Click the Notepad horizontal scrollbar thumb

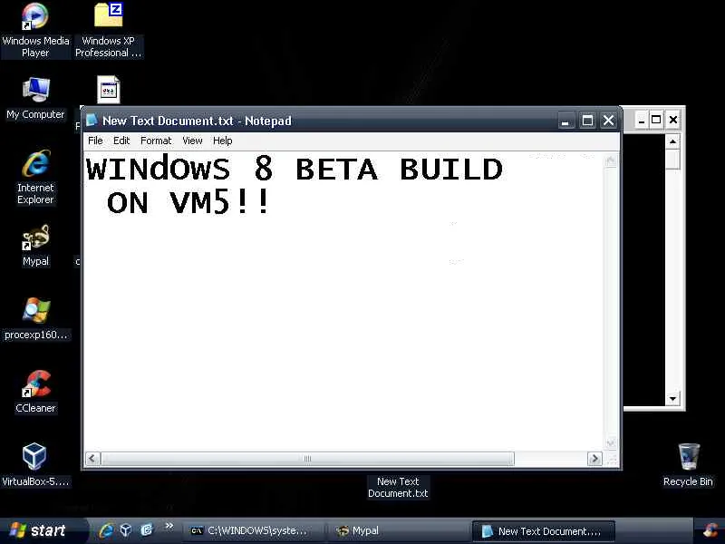click(x=307, y=459)
